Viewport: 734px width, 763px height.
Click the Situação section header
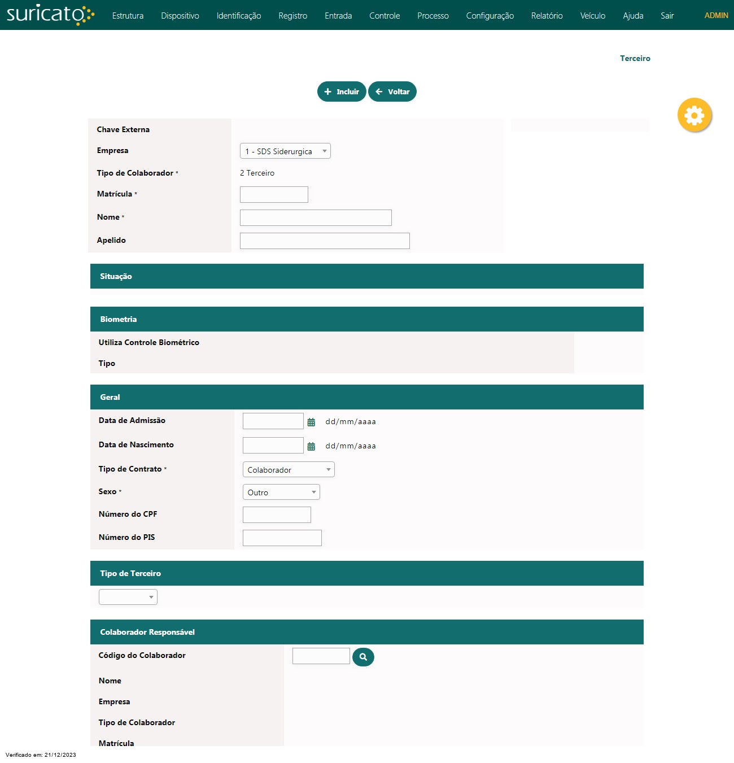367,276
